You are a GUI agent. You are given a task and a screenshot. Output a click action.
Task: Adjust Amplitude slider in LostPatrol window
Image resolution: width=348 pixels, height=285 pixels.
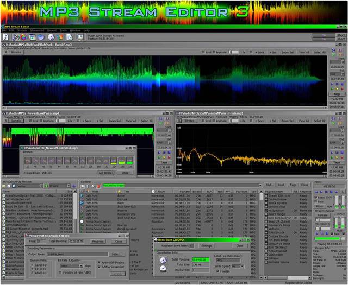click(61, 121)
